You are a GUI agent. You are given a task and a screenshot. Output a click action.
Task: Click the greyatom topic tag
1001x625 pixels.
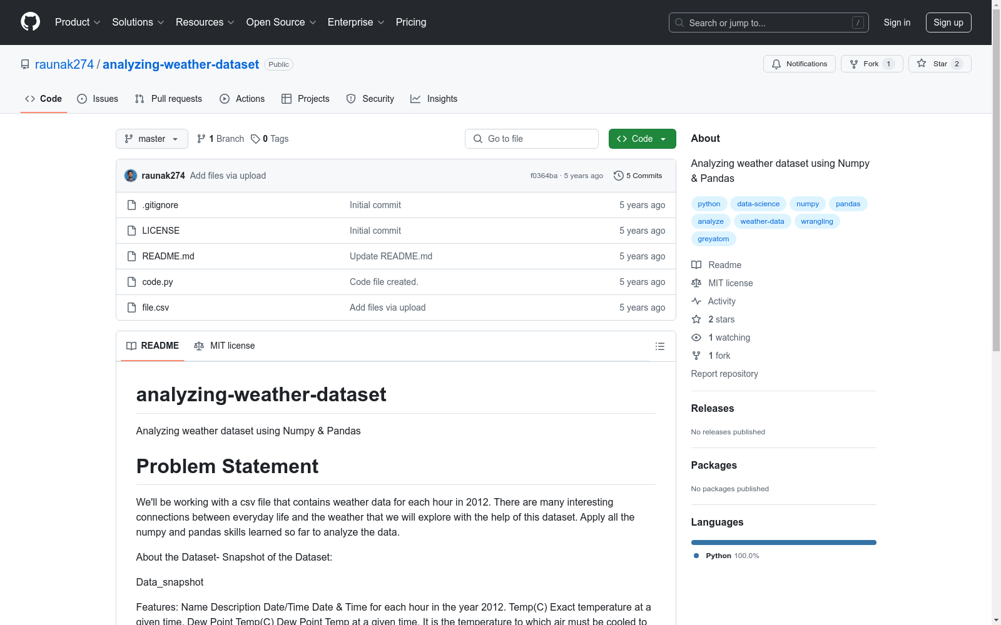point(713,239)
